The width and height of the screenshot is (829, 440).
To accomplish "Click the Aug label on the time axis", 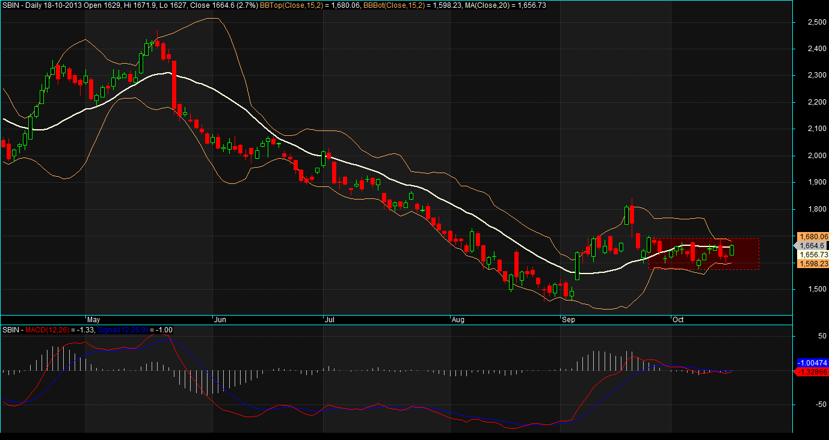I will 458,320.
